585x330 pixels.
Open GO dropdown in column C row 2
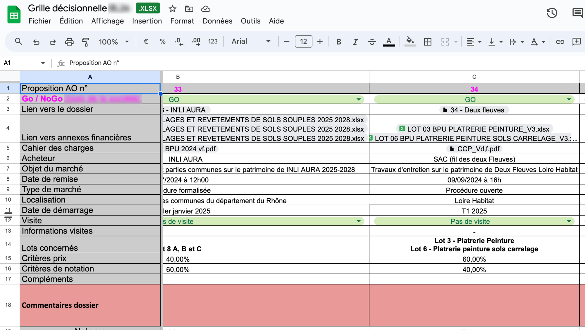(569, 99)
